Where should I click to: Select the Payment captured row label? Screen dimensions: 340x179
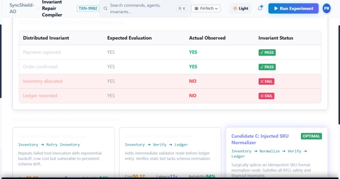[42, 52]
